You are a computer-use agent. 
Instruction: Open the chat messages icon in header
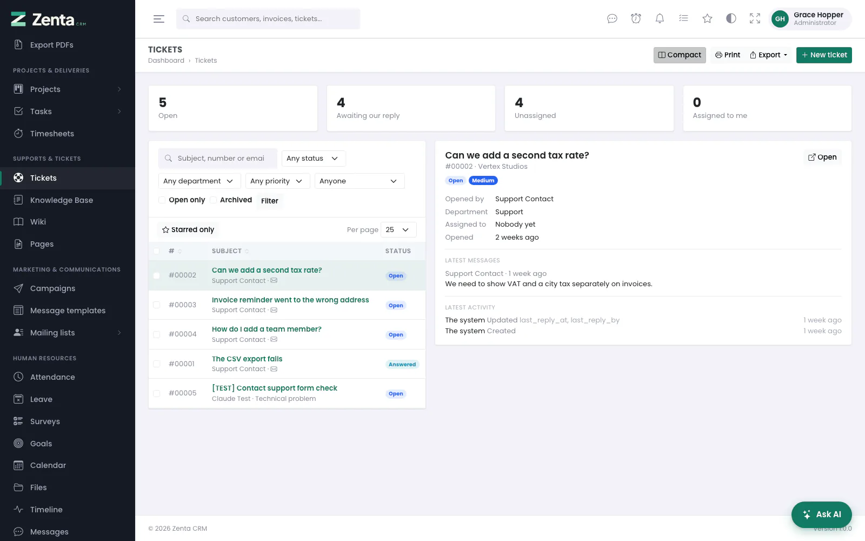click(612, 19)
